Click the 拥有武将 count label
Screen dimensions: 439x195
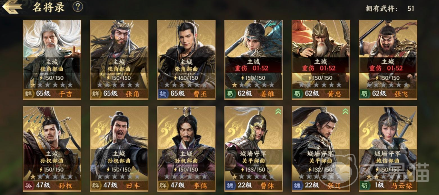pos(382,8)
